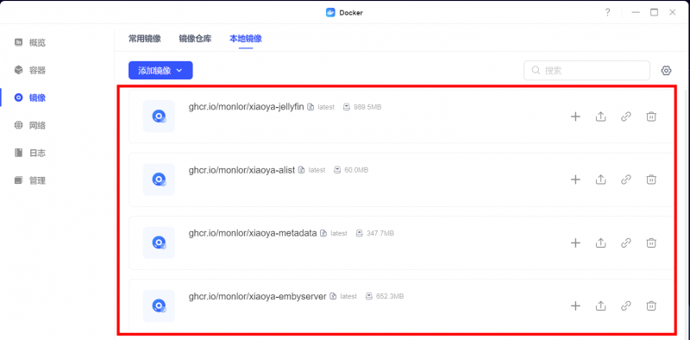The image size is (690, 340).
Task: Delete the xiaoya-embyserver image
Action: click(x=651, y=305)
